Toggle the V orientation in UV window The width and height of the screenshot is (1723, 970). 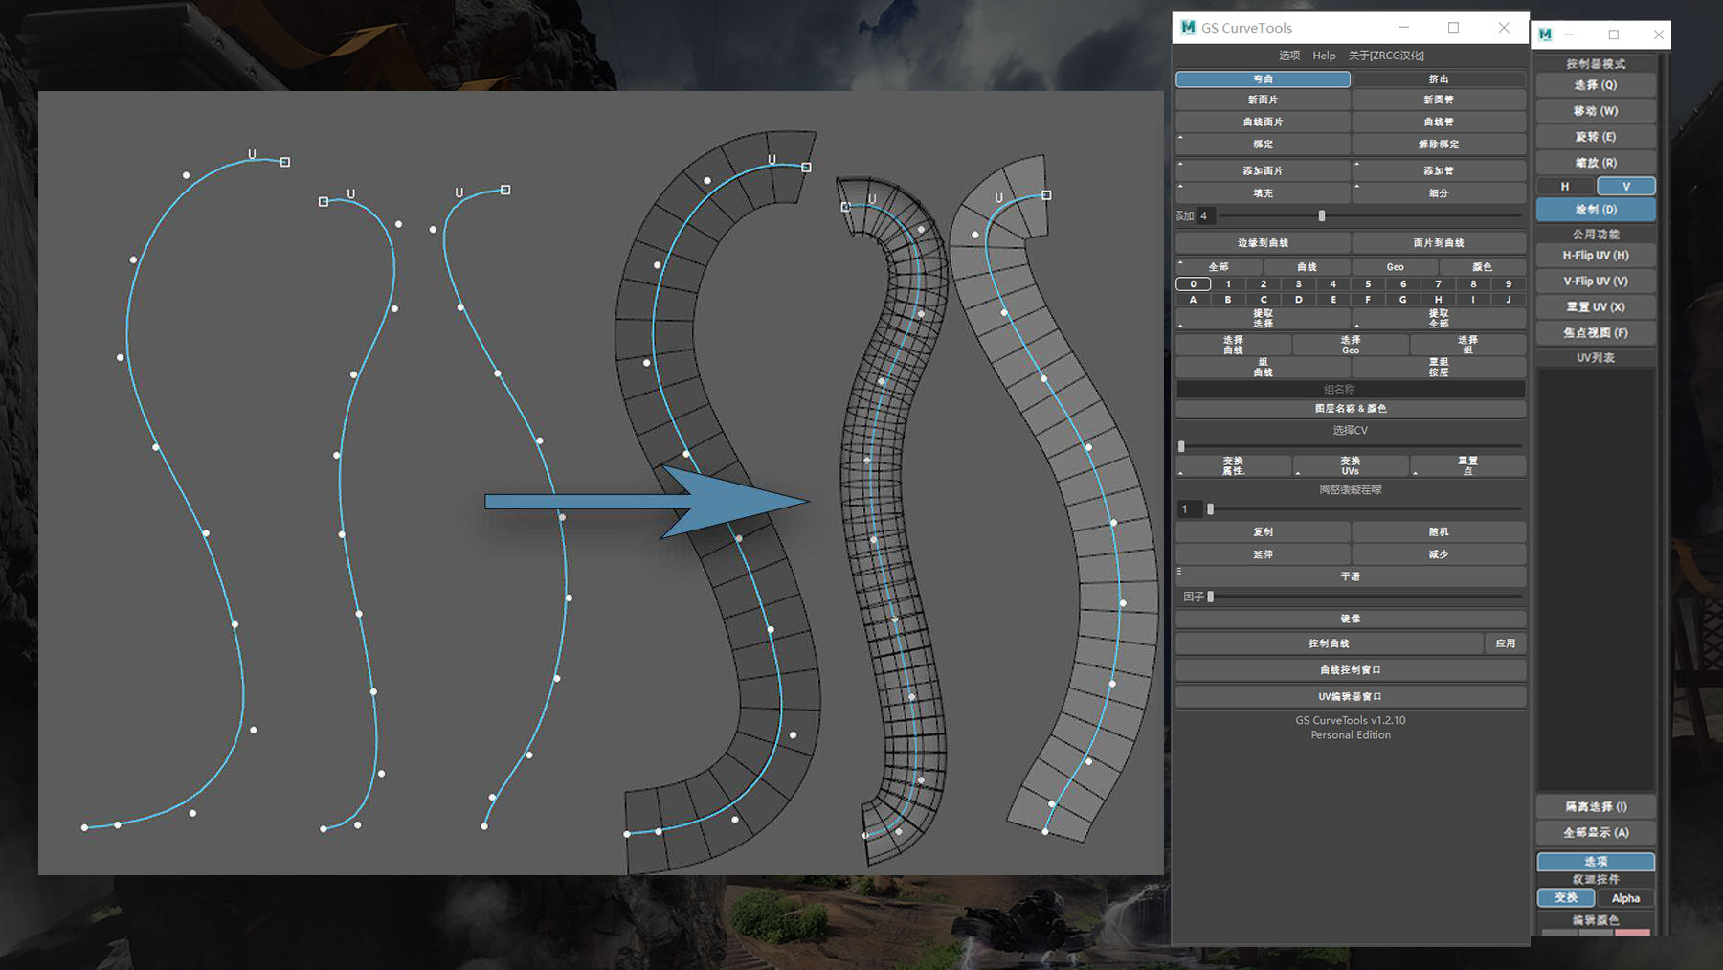[x=1625, y=187]
